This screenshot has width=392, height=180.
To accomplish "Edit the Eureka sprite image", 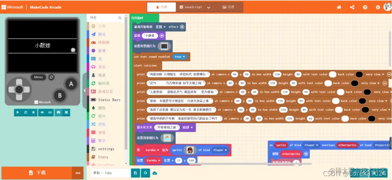I will tap(190, 150).
